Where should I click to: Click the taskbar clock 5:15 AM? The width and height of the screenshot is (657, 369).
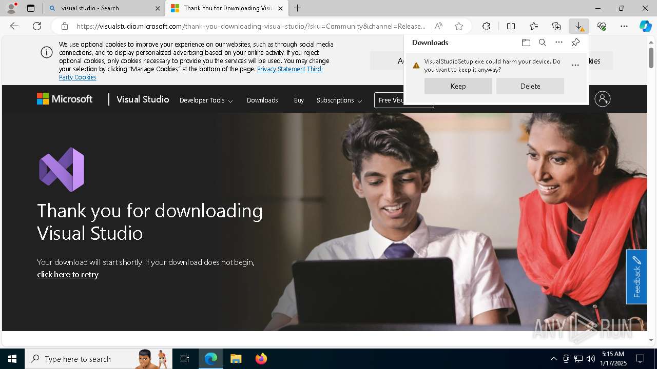(613, 359)
